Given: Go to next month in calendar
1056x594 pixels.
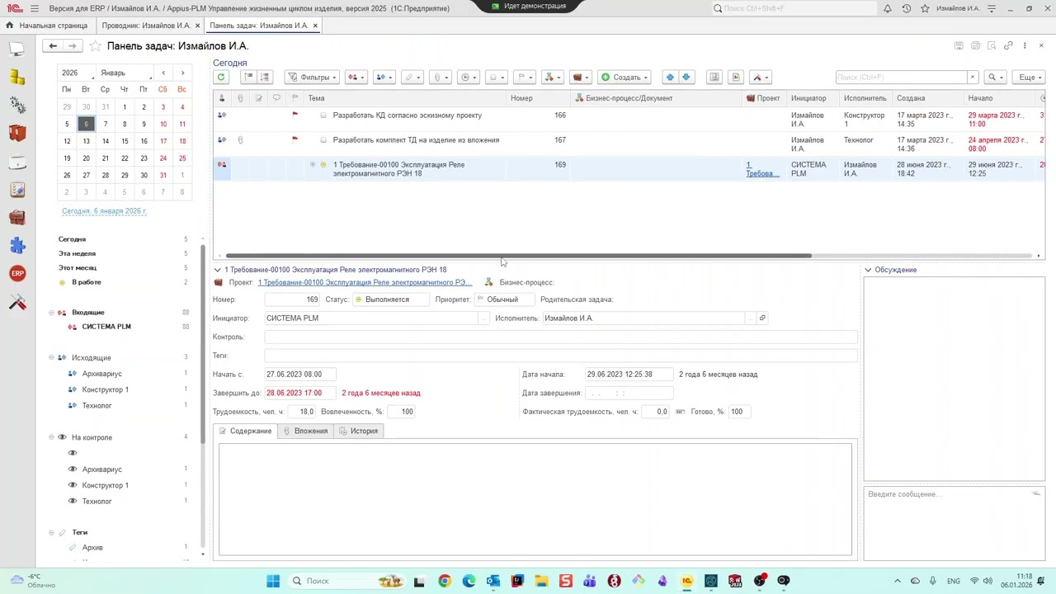Looking at the screenshot, I should (x=182, y=73).
